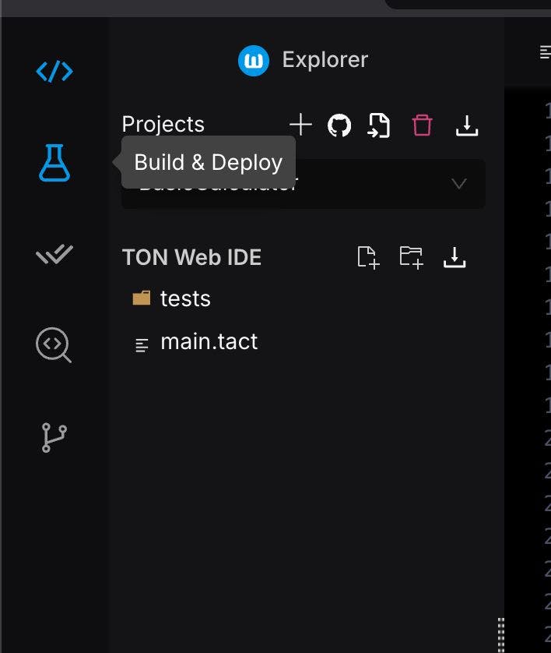Open the double-checkmark unit test panel
This screenshot has width=551, height=653.
[x=54, y=254]
